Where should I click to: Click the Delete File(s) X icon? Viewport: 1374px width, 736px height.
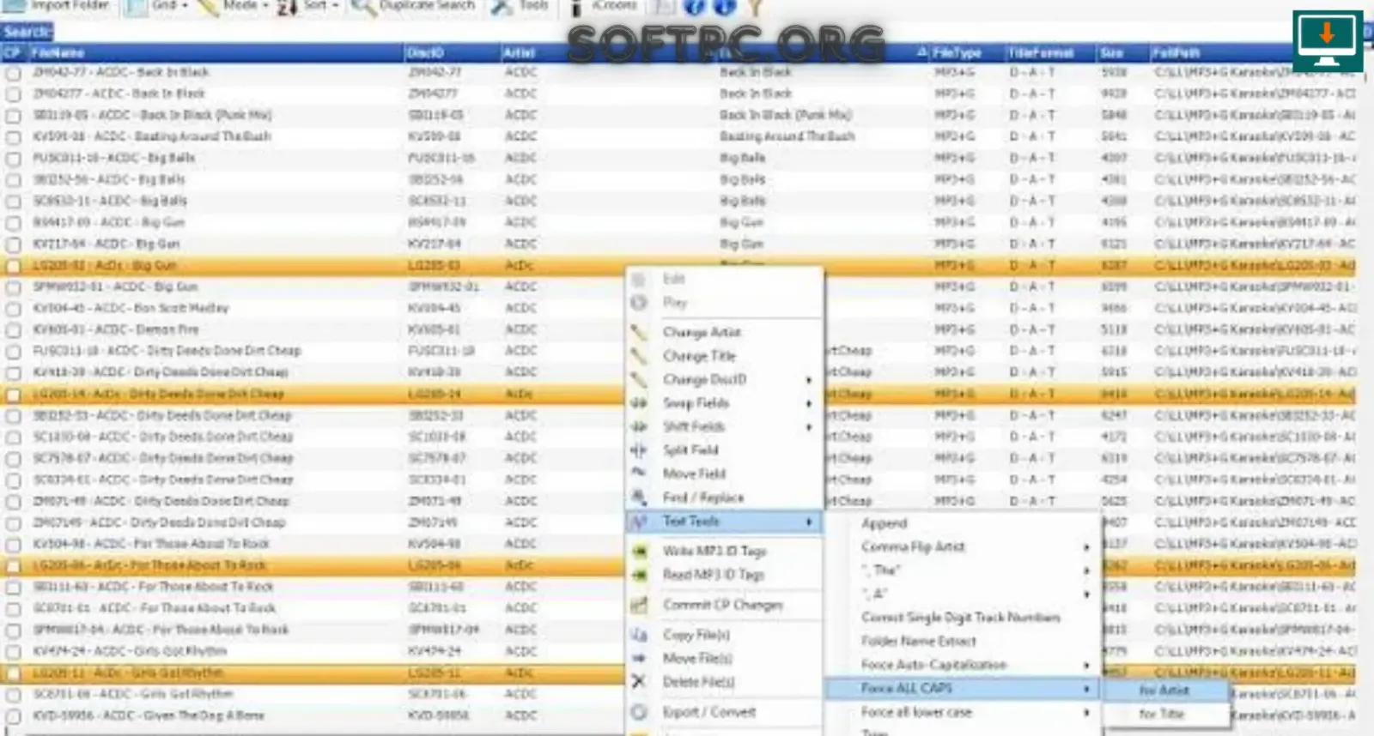639,682
